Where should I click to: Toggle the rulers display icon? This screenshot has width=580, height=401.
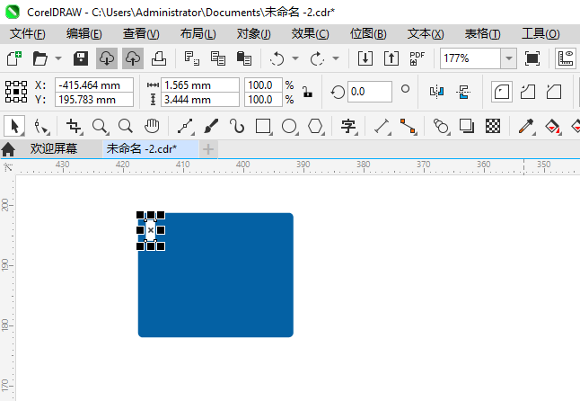(x=566, y=58)
